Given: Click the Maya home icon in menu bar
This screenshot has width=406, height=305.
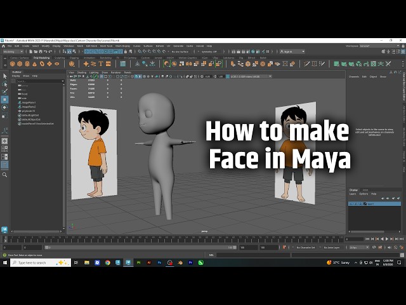Looking at the screenshot, I should tap(3, 46).
